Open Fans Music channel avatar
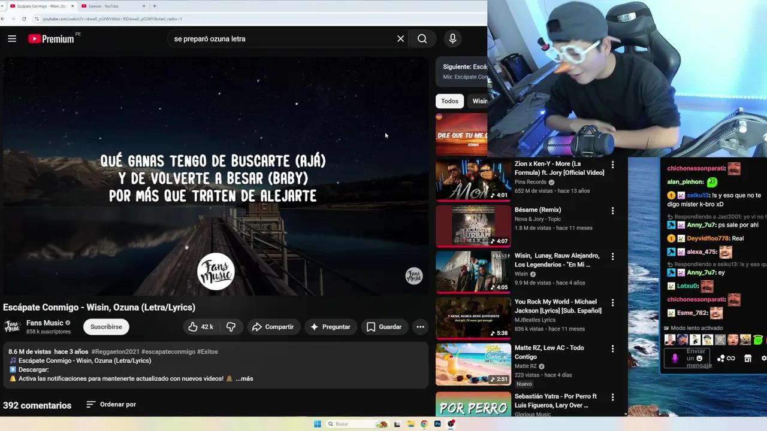The height and width of the screenshot is (431, 767). [x=12, y=327]
